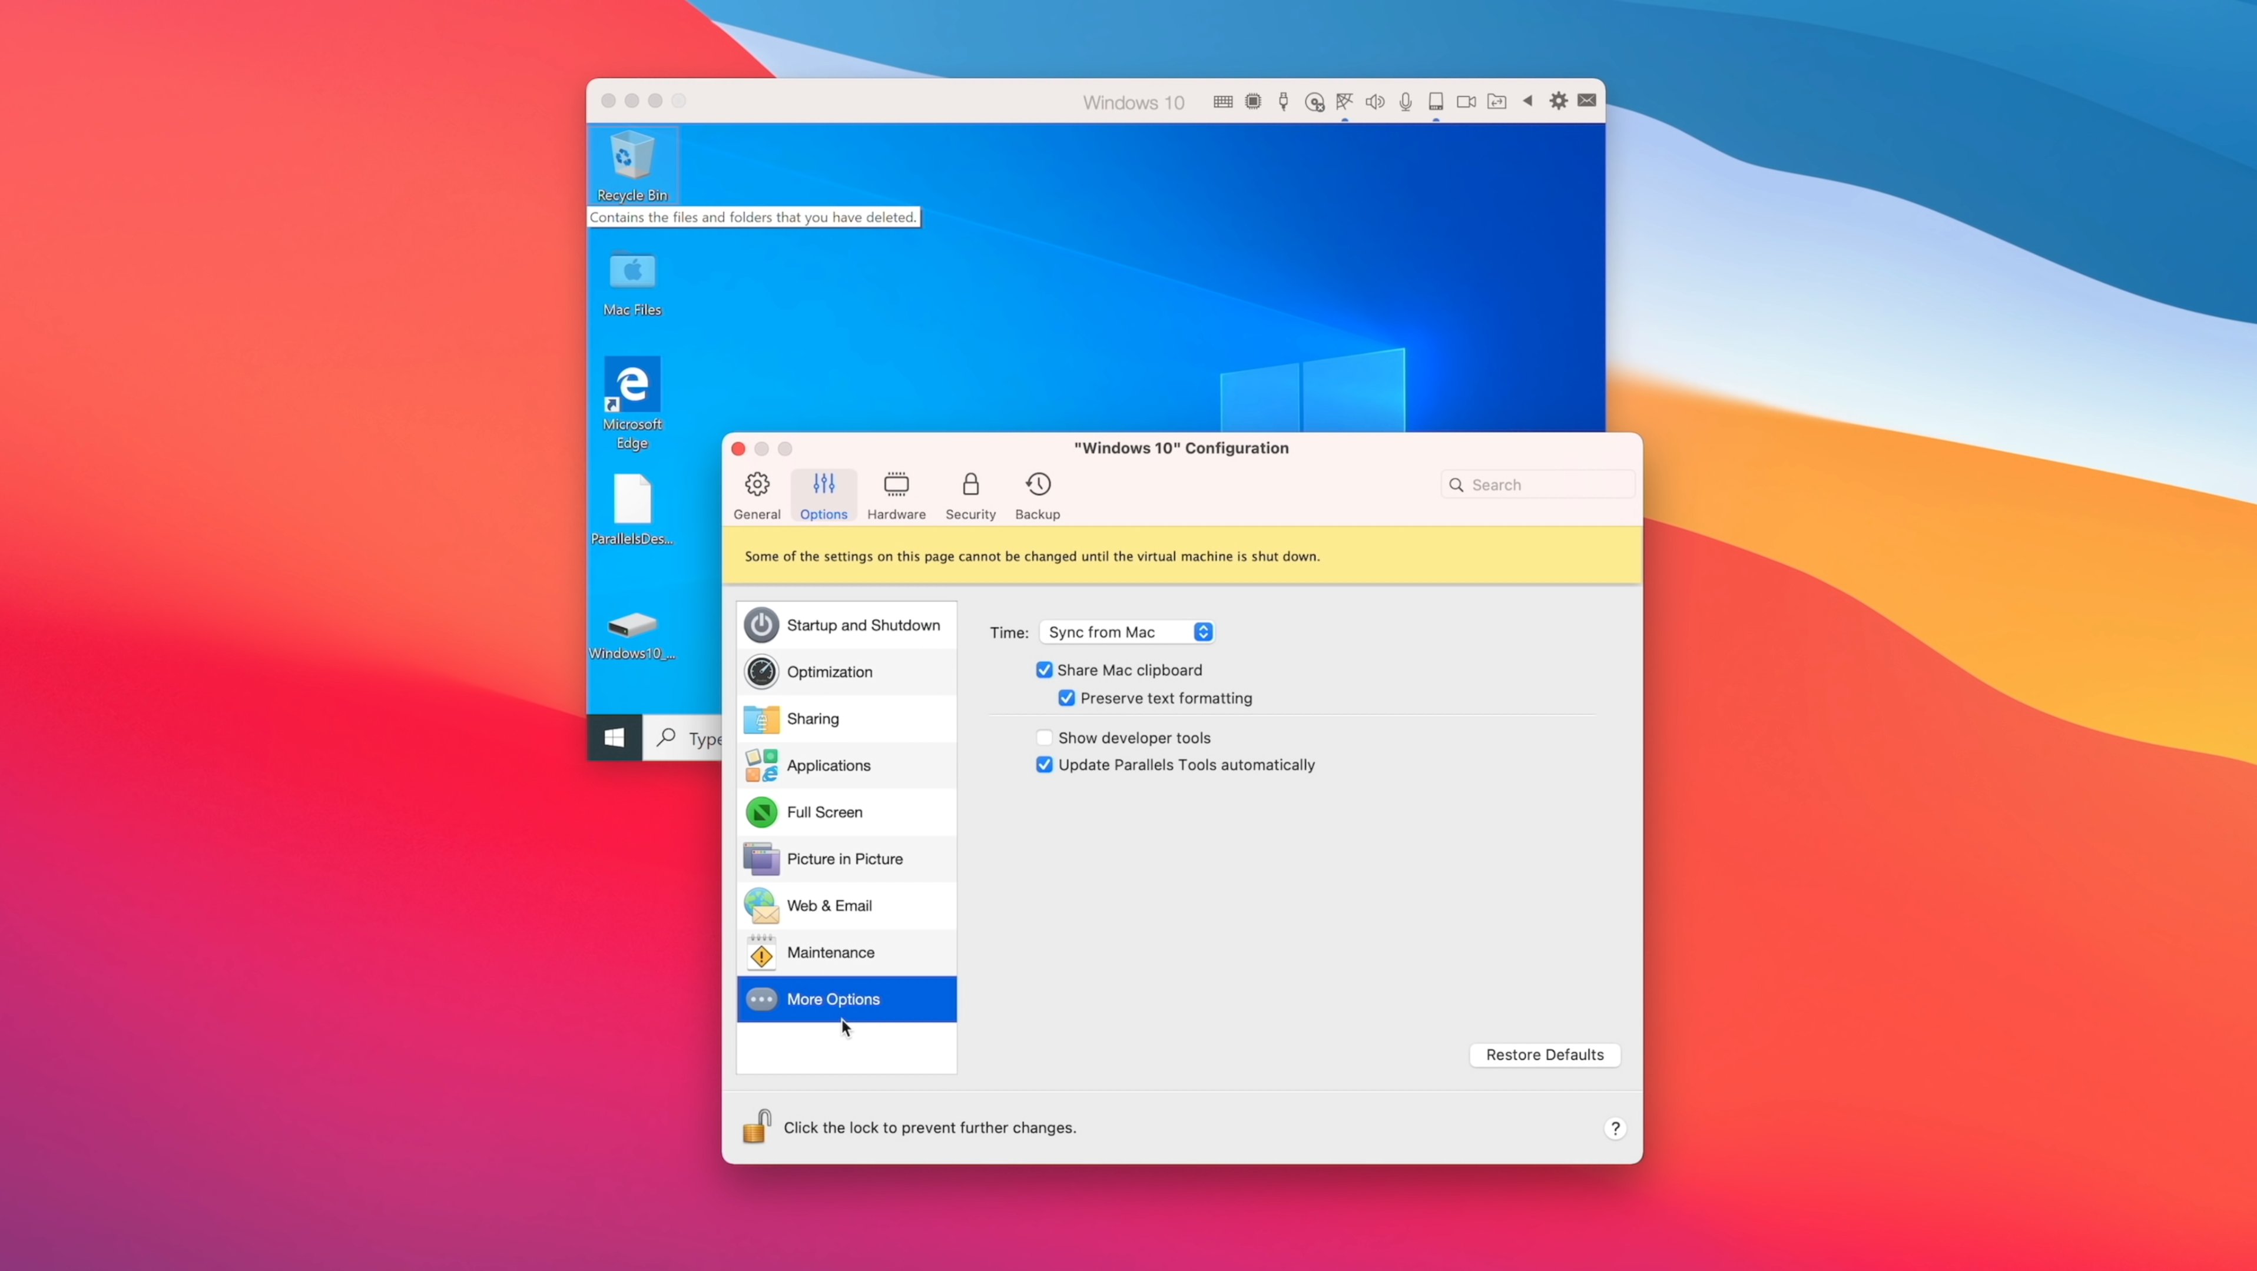This screenshot has width=2257, height=1271.
Task: Click the microphone icon in VM titlebar
Action: 1406,102
